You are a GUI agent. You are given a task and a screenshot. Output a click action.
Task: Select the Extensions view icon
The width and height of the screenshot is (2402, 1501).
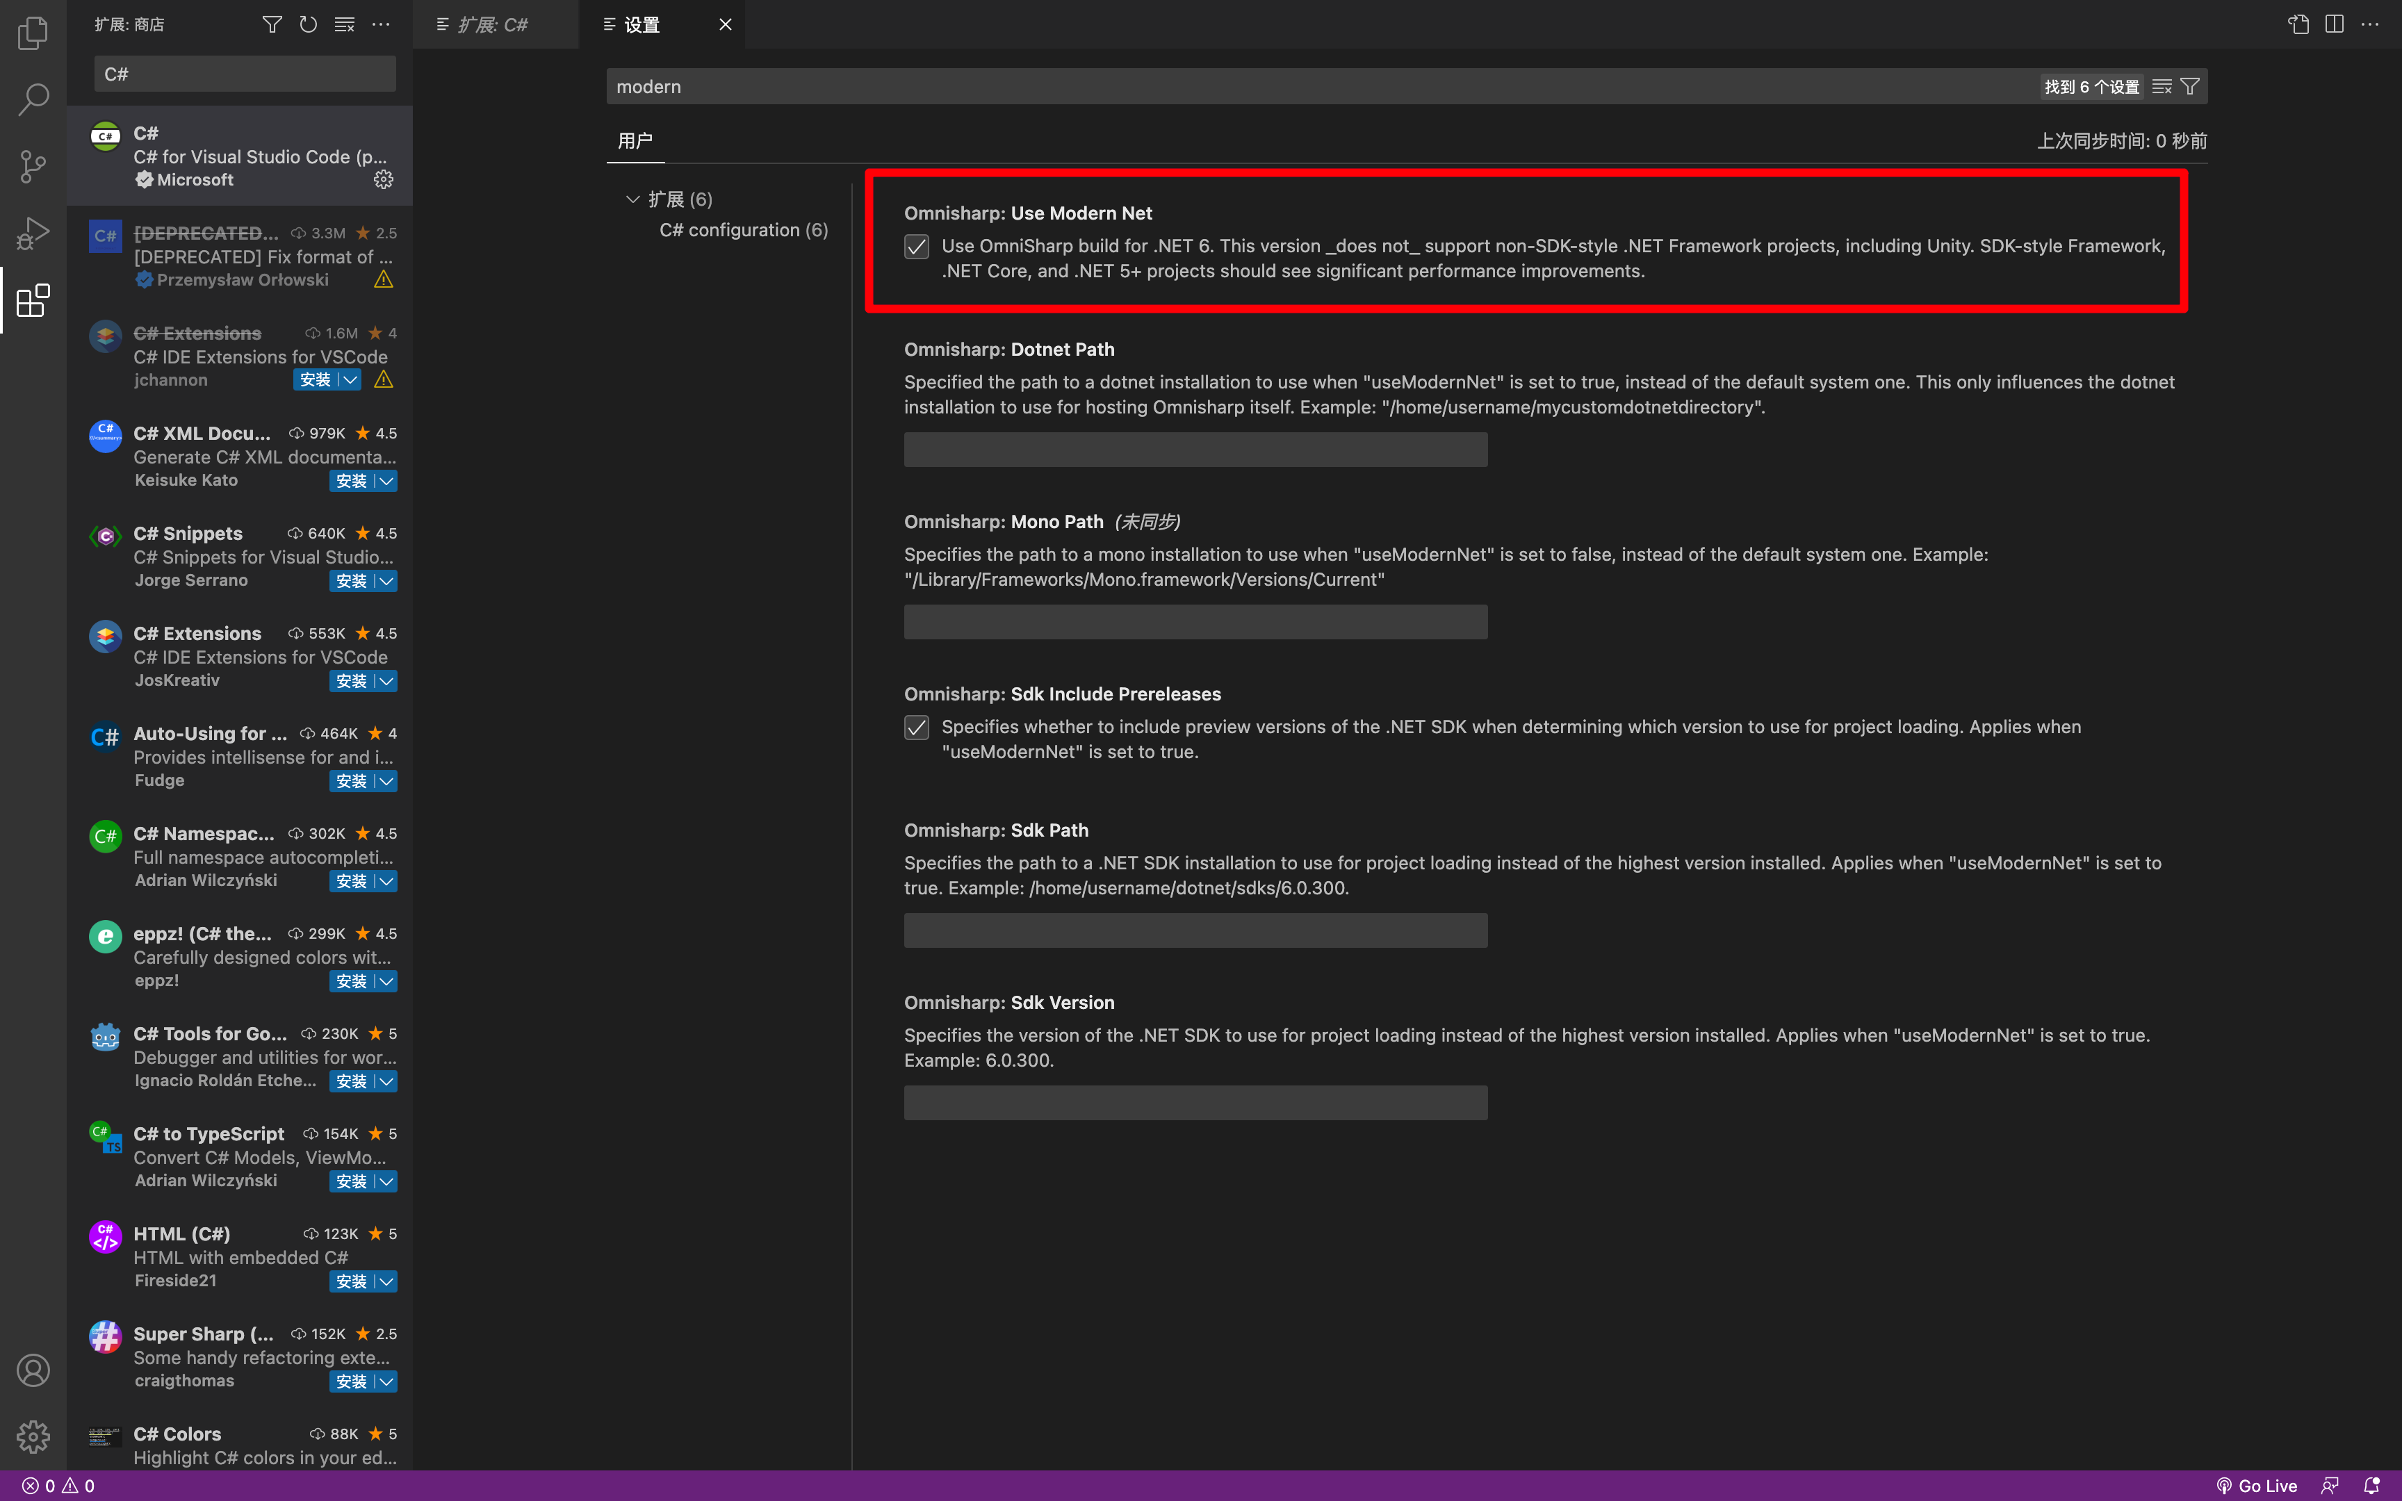(x=33, y=300)
